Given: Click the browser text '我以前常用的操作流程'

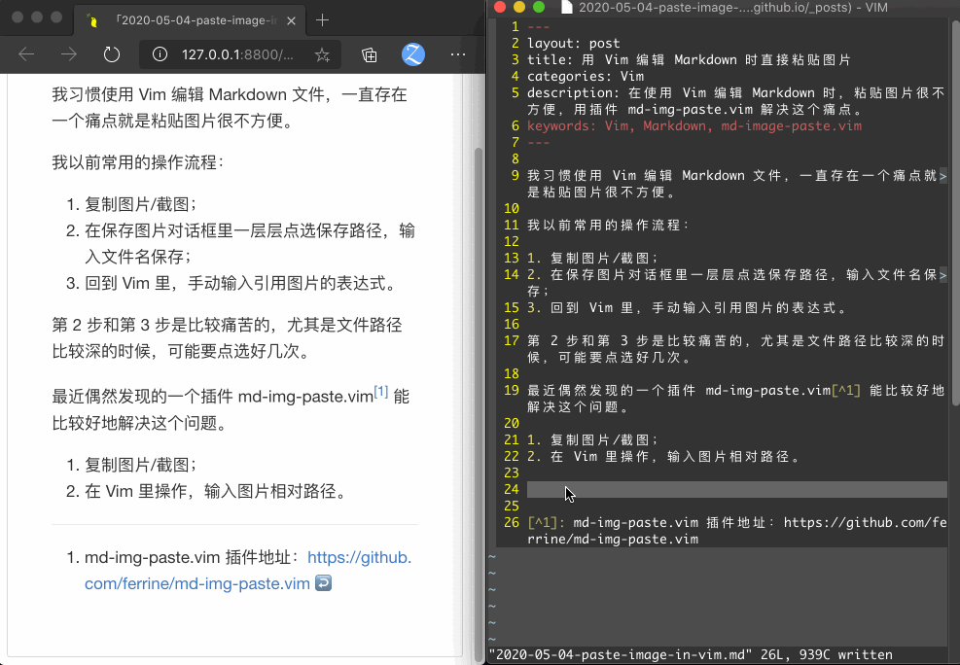Looking at the screenshot, I should [x=138, y=162].
